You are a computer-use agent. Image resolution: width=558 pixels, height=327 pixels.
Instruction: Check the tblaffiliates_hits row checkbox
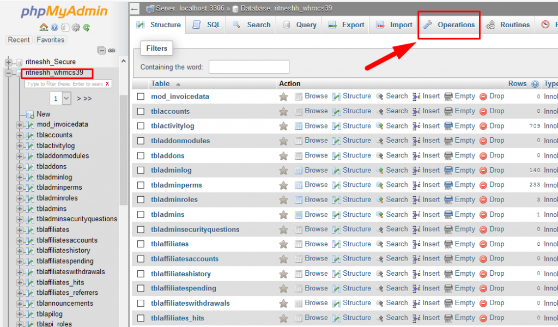click(x=141, y=318)
